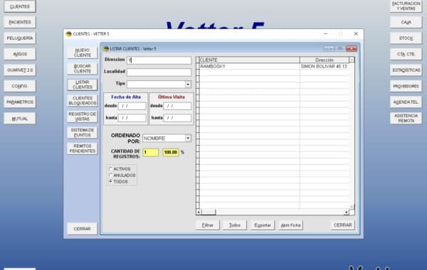Expand the Tipo dropdown arrow
Image resolution: width=427 pixels, height=270 pixels.
click(x=188, y=85)
